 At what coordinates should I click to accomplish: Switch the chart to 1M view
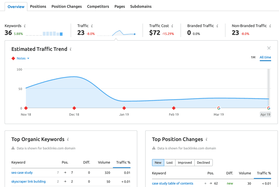click(253, 57)
